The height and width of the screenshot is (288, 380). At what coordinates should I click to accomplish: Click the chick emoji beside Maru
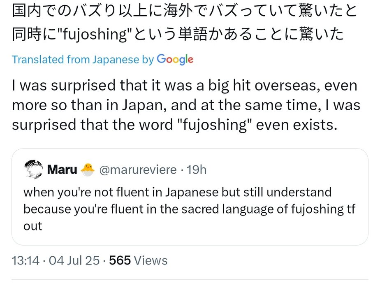tap(88, 169)
